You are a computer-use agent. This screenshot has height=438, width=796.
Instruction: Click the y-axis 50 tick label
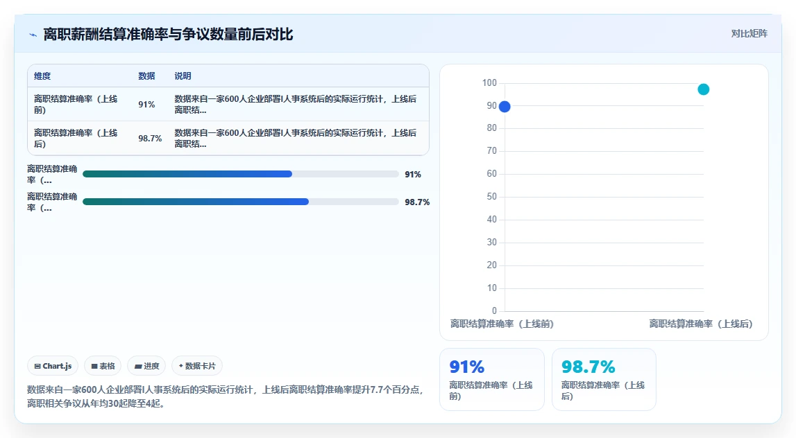pos(492,197)
